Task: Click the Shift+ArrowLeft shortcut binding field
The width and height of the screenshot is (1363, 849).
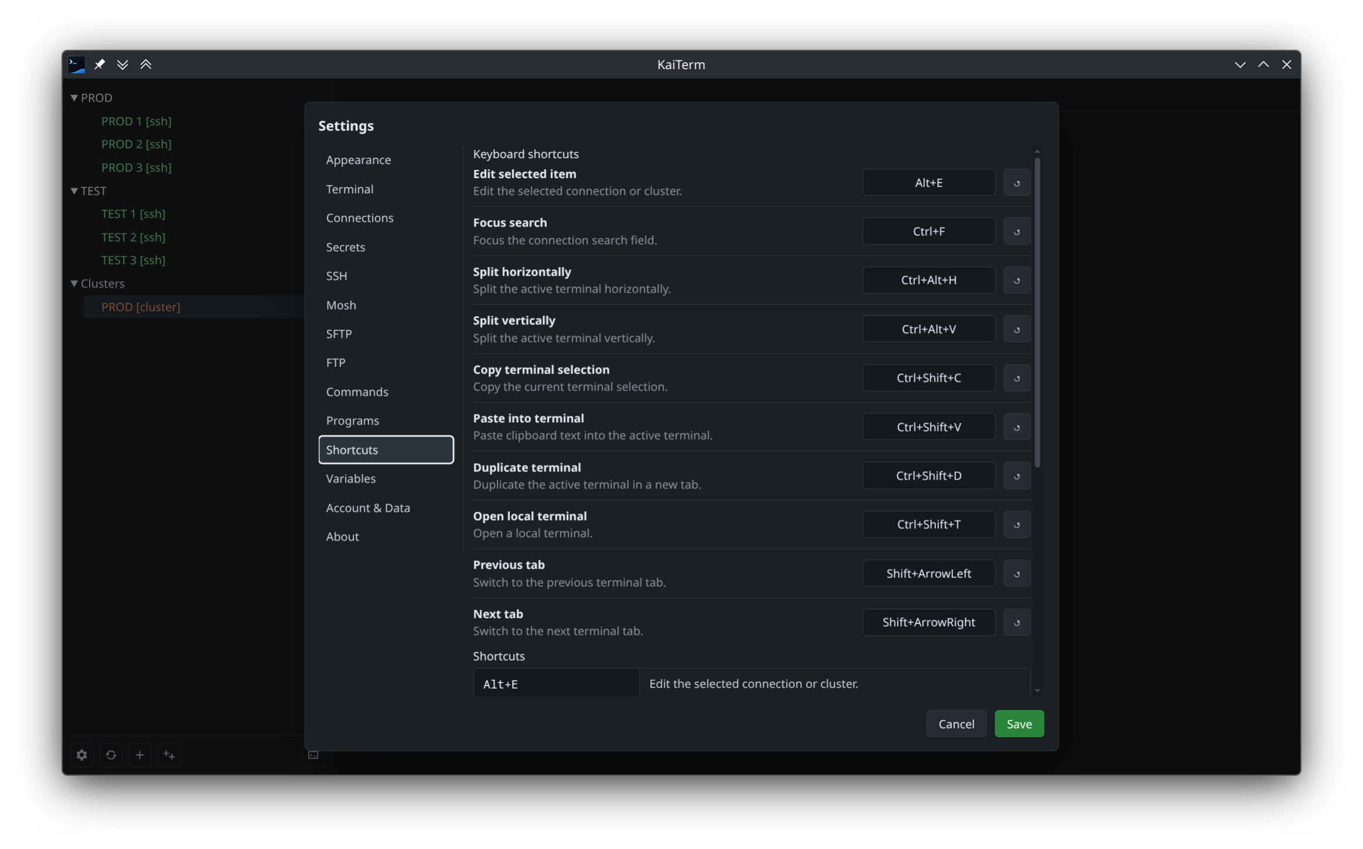Action: click(928, 573)
